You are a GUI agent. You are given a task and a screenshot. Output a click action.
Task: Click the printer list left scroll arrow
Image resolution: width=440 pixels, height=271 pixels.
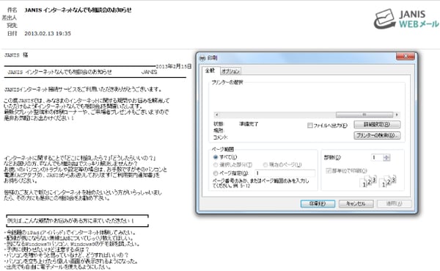click(x=216, y=115)
